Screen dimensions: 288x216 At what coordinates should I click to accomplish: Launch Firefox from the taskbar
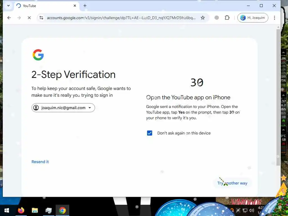pyautogui.click(x=21, y=210)
